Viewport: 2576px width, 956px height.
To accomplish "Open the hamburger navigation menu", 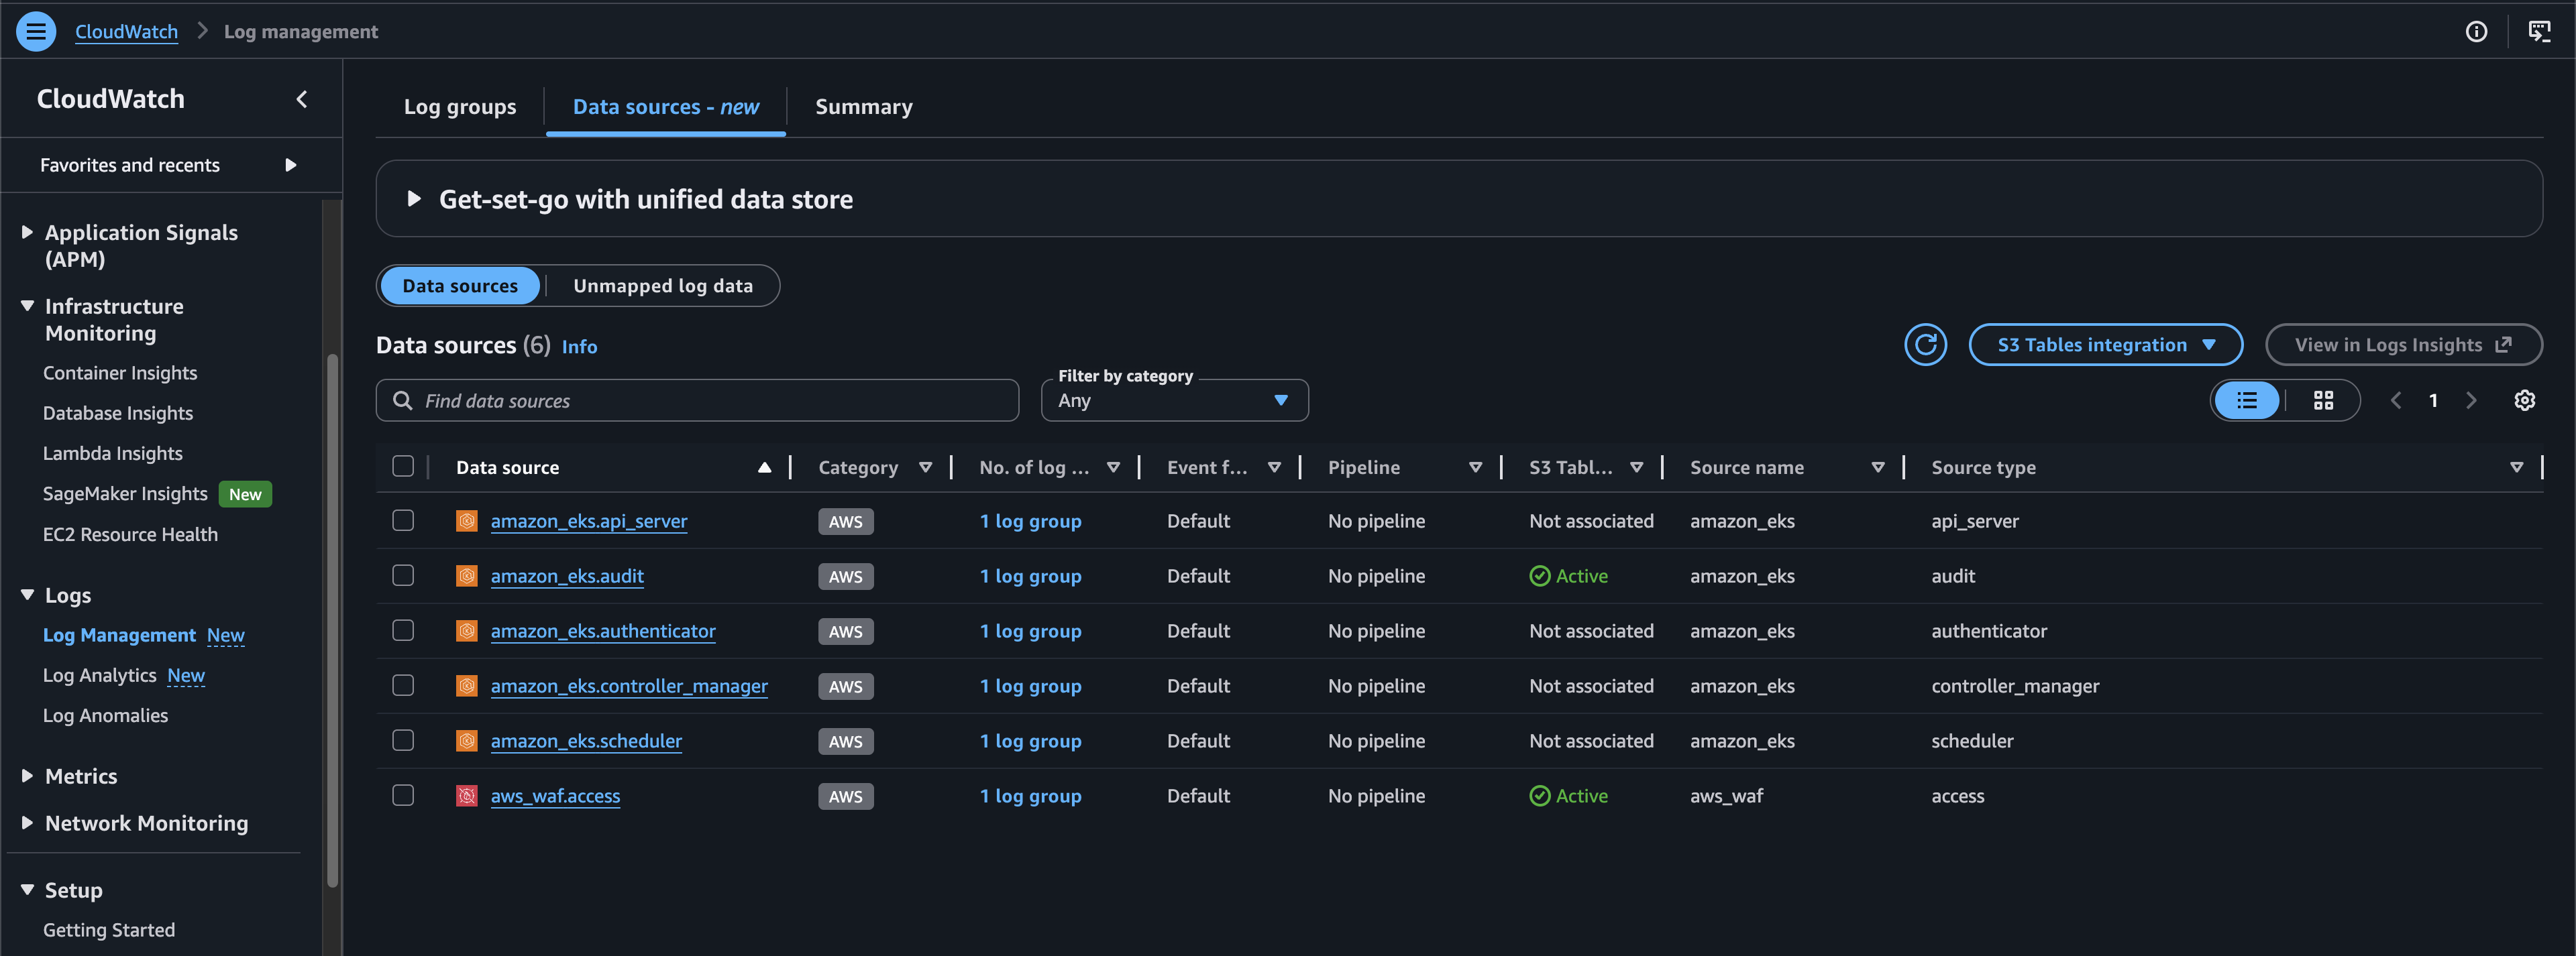I will (x=36, y=31).
